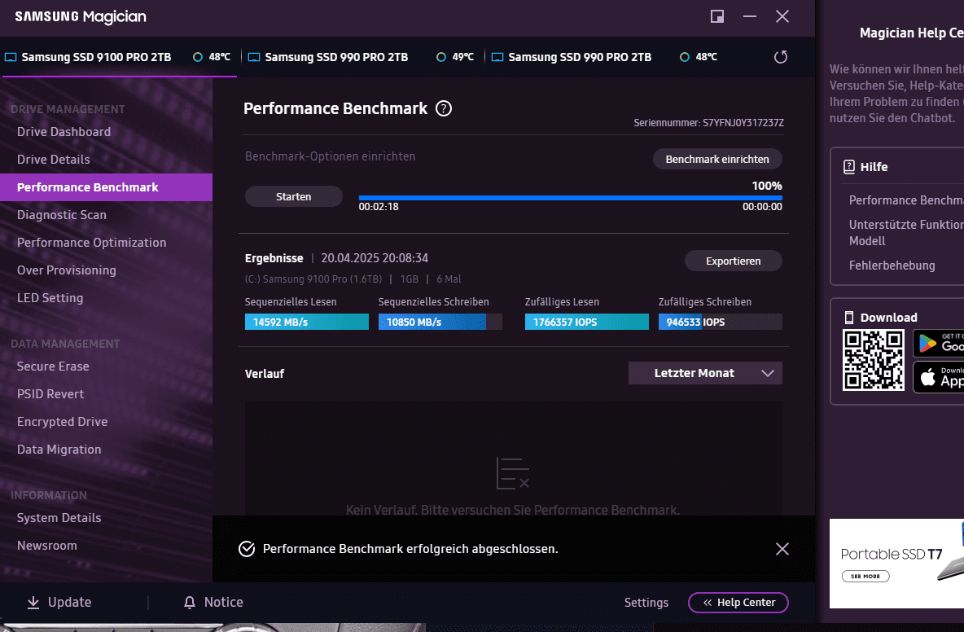The image size is (964, 632).
Task: Open Fehlerbehebung help link
Action: pyautogui.click(x=892, y=266)
